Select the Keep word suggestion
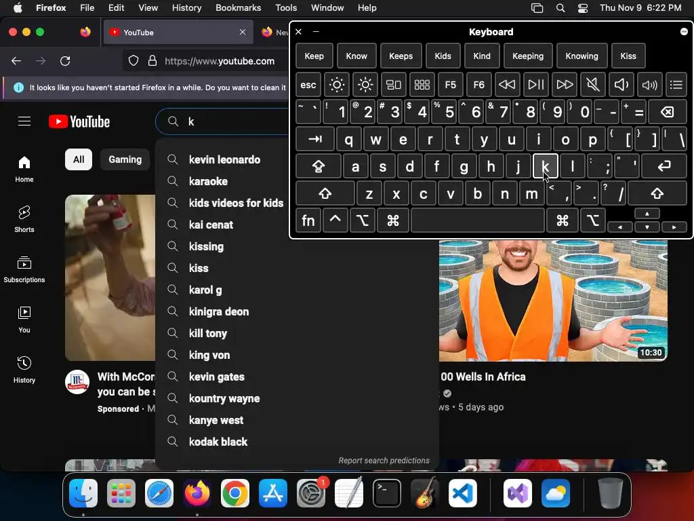The height and width of the screenshot is (521, 694). coord(314,56)
